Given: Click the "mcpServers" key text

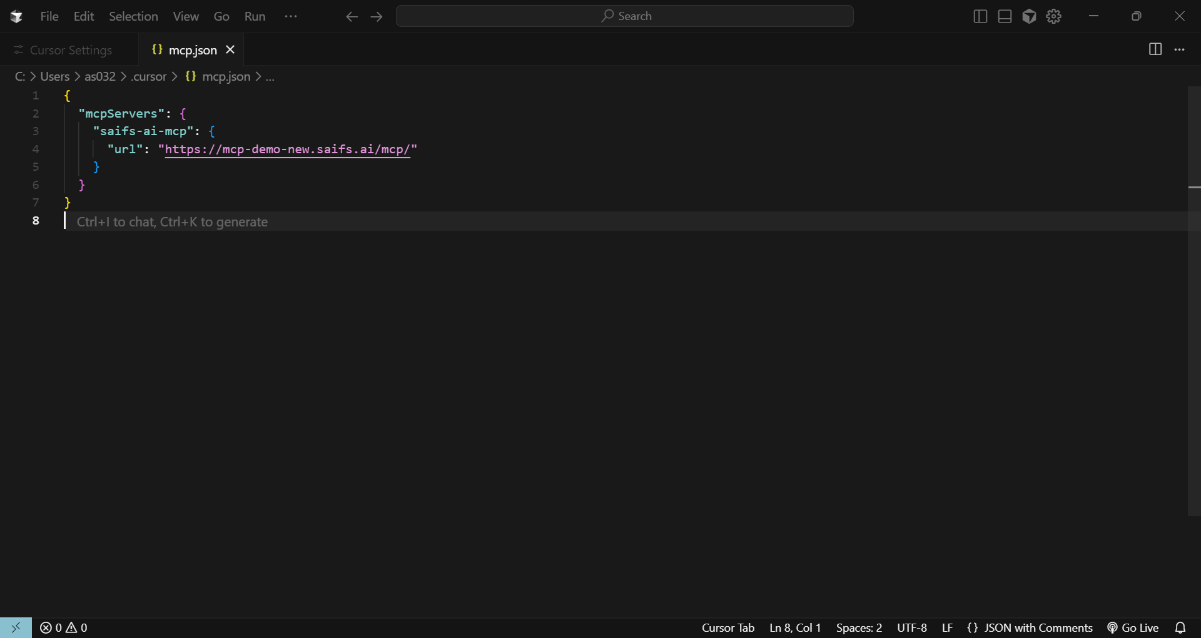Looking at the screenshot, I should pos(121,113).
